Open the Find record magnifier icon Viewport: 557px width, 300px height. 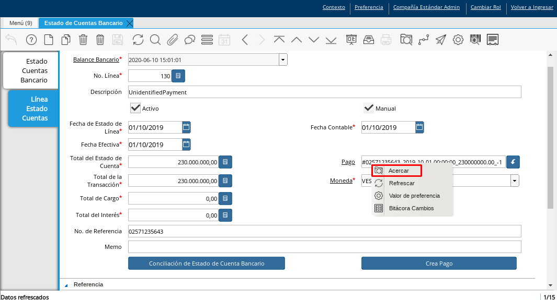click(155, 40)
